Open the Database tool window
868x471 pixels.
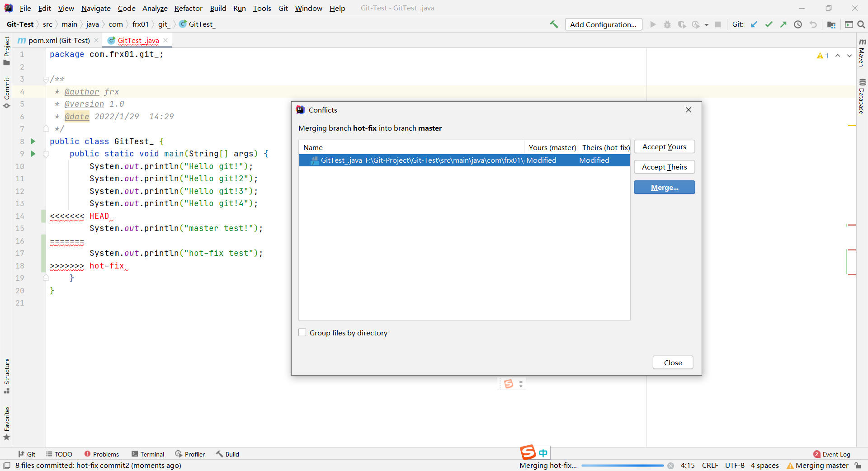click(x=862, y=96)
